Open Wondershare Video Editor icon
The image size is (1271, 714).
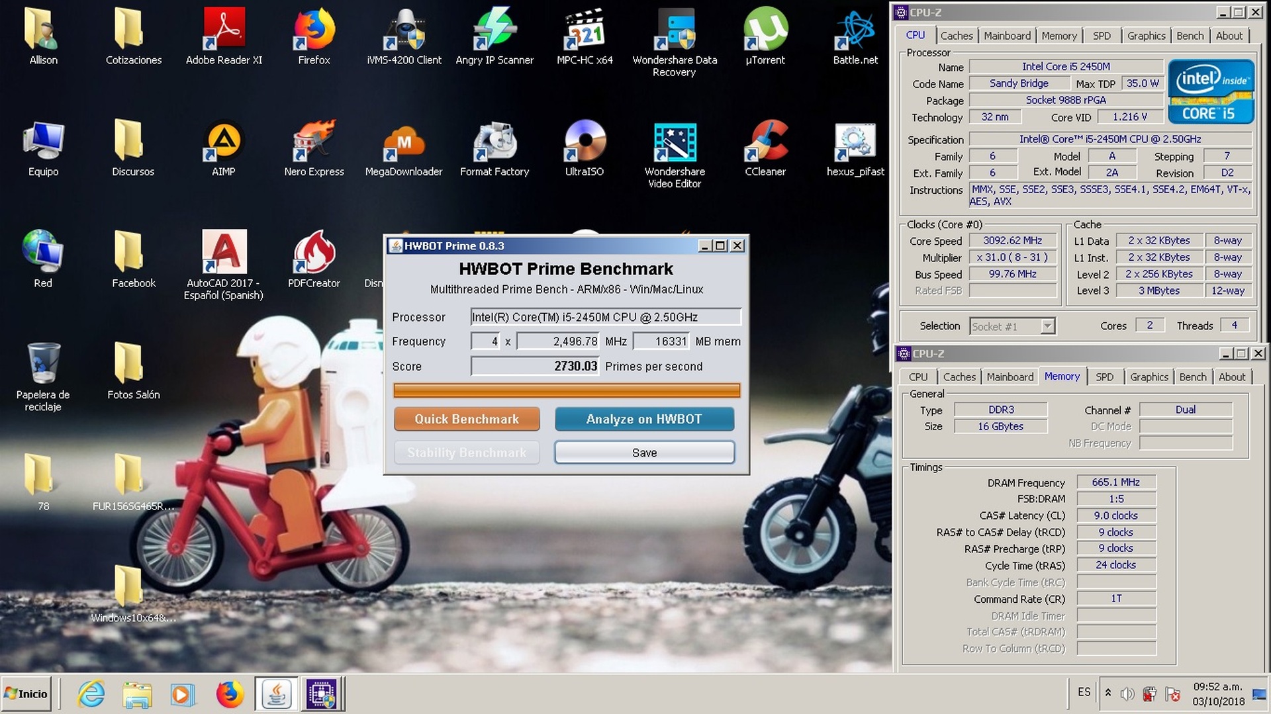click(675, 155)
